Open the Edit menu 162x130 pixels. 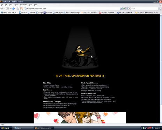coord(6,5)
